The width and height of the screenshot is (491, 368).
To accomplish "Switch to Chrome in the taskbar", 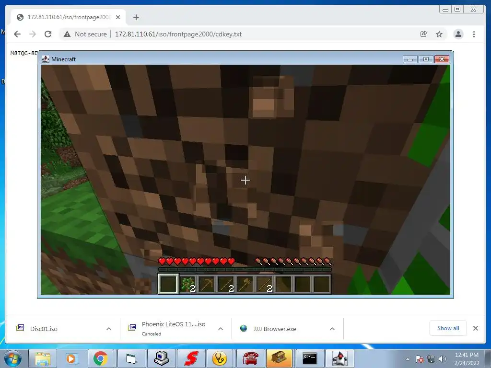I will click(101, 358).
